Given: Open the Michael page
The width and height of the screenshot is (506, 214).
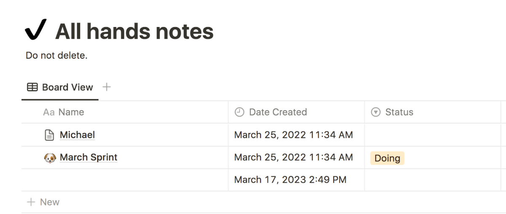Looking at the screenshot, I should (77, 135).
